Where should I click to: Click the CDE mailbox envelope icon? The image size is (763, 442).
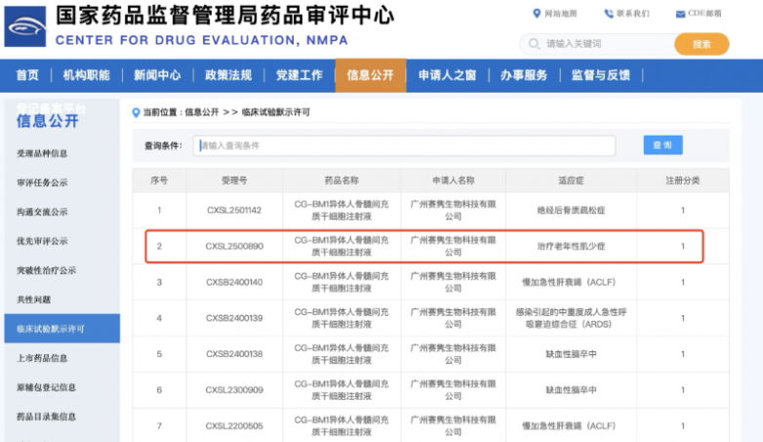click(x=680, y=14)
